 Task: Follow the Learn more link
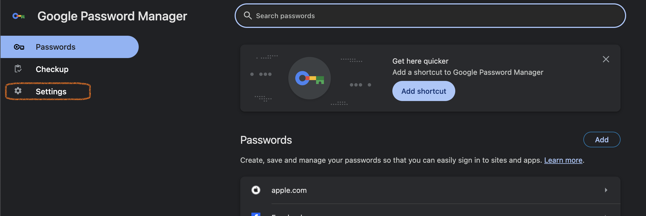(x=563, y=160)
